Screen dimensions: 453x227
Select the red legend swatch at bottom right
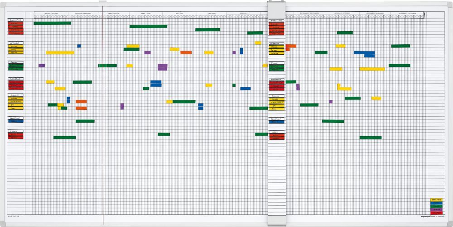[437, 213]
